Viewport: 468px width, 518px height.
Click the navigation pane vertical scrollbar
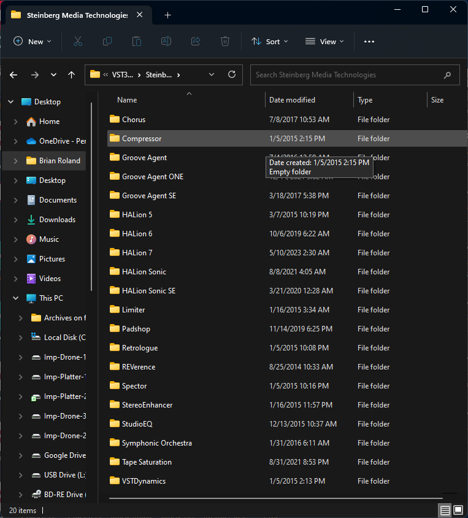click(91, 196)
